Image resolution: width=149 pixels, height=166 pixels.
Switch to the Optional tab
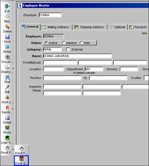pyautogui.click(x=118, y=27)
